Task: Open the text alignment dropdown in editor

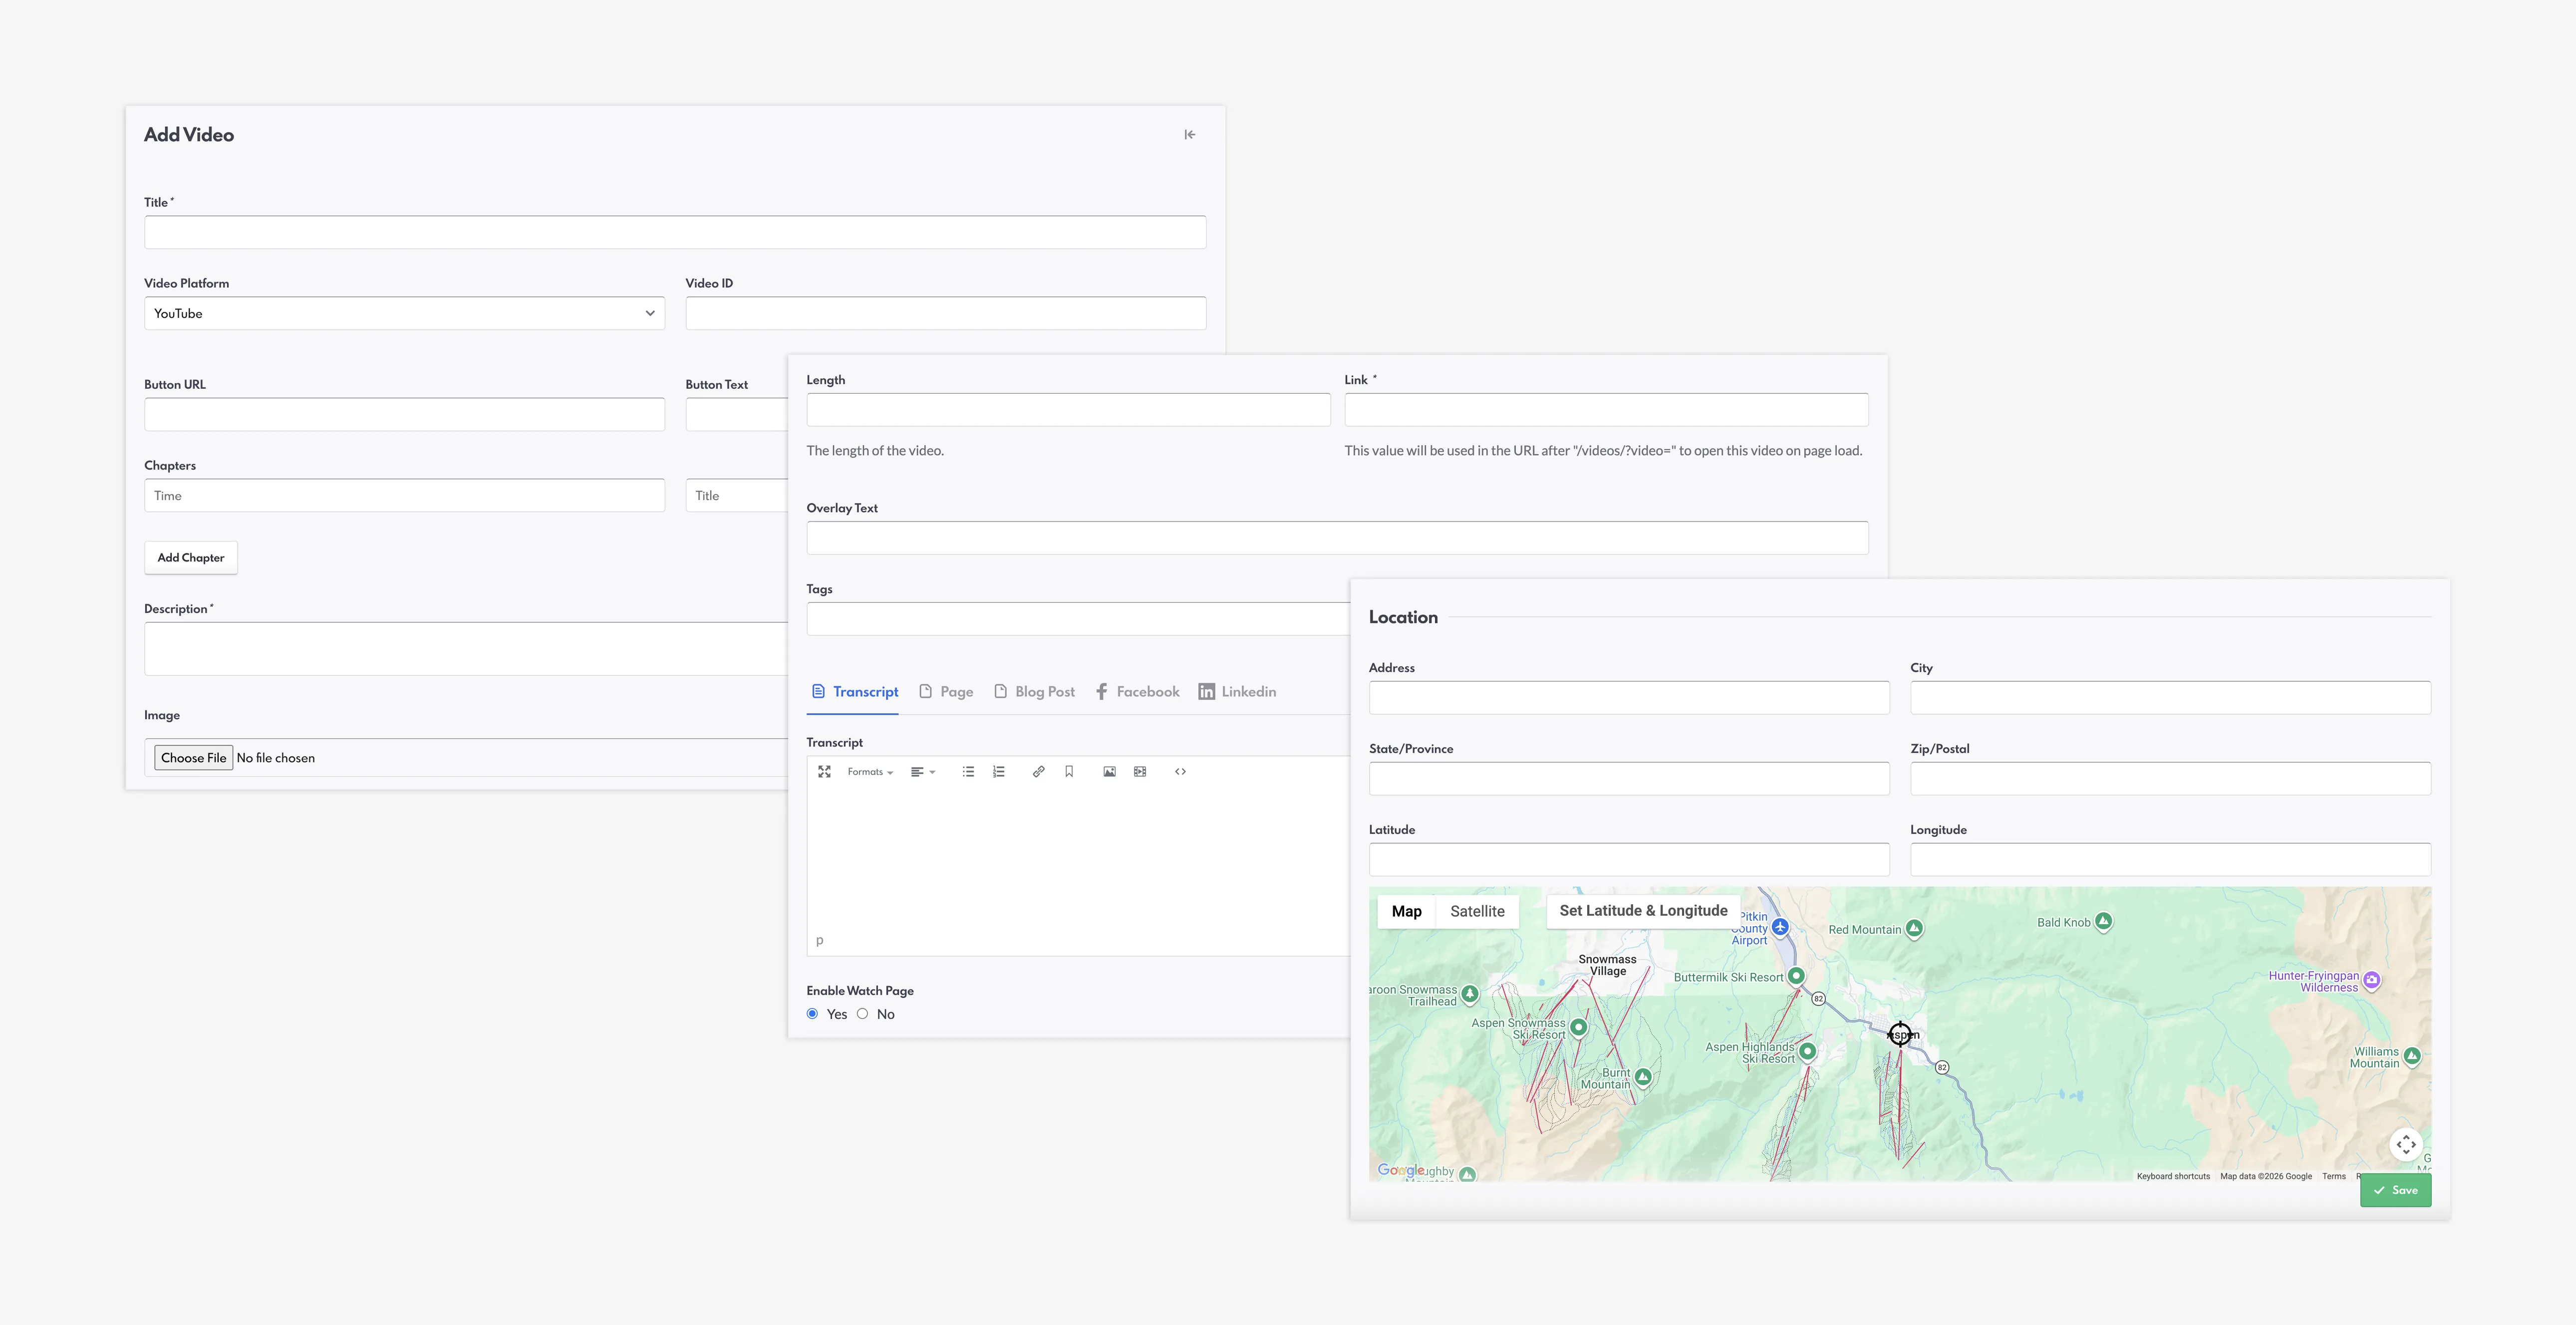Action: 922,772
